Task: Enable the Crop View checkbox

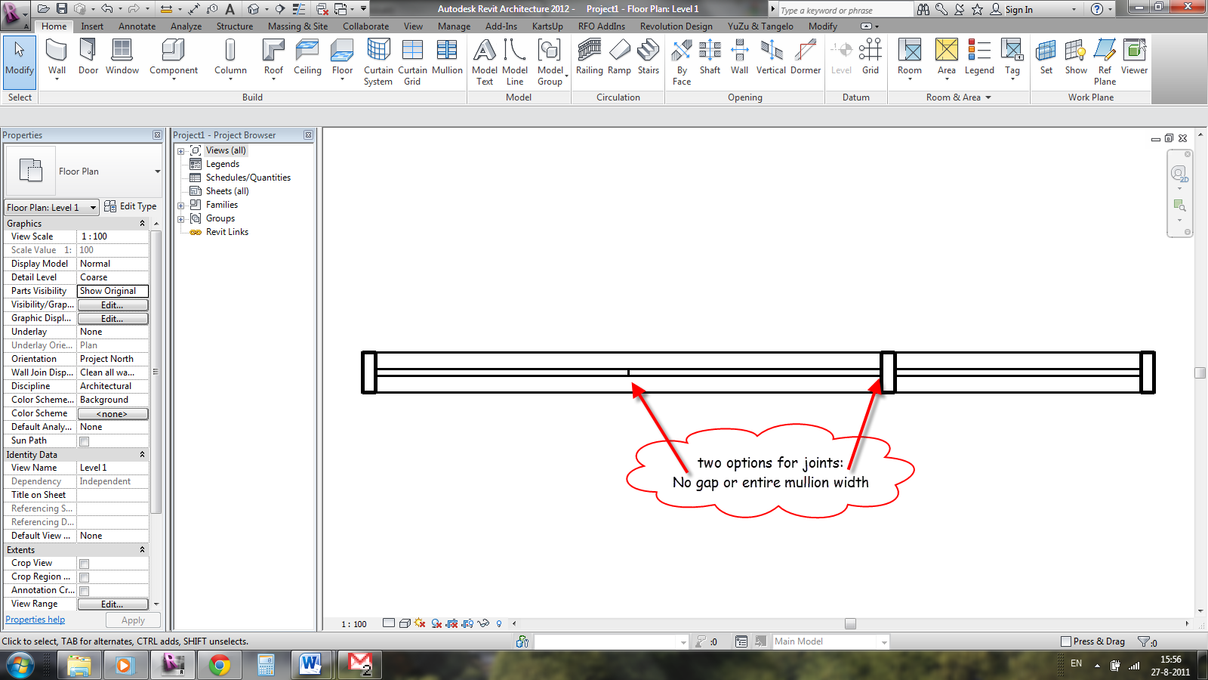Action: 84,563
